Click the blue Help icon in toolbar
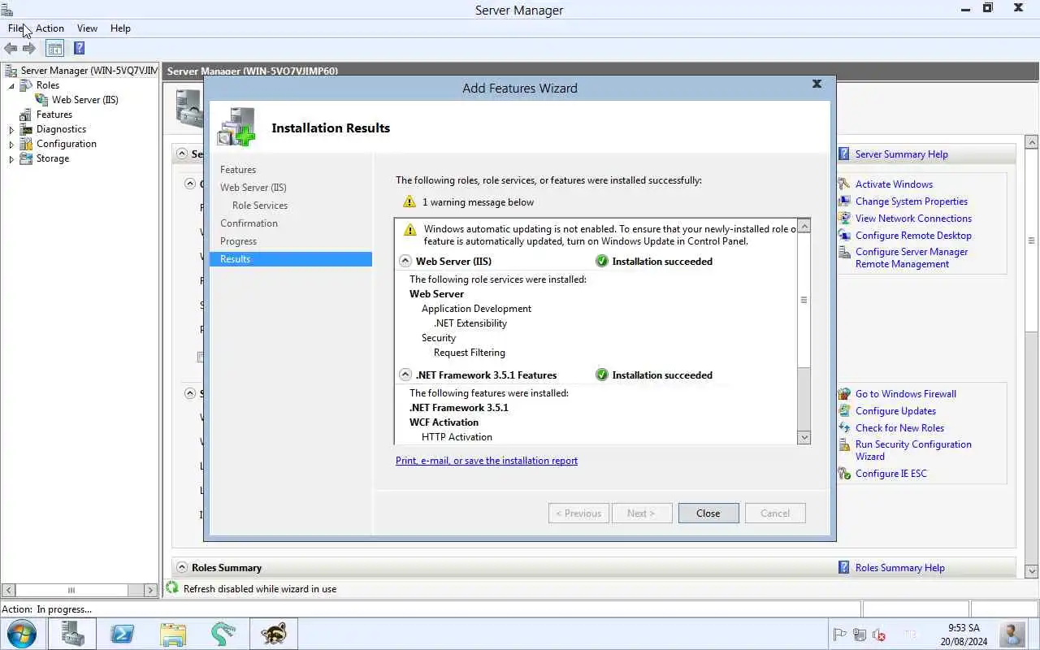The width and height of the screenshot is (1040, 650). point(79,49)
